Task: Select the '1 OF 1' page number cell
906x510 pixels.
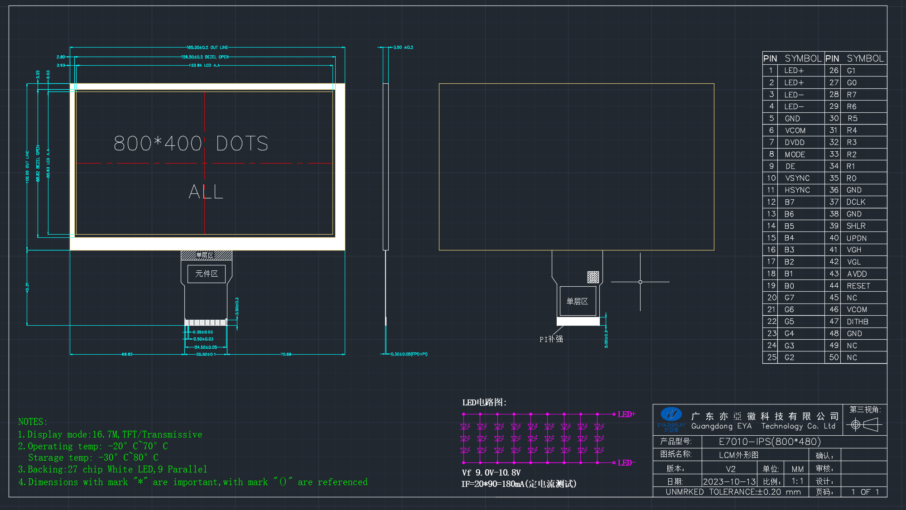Action: coord(864,492)
